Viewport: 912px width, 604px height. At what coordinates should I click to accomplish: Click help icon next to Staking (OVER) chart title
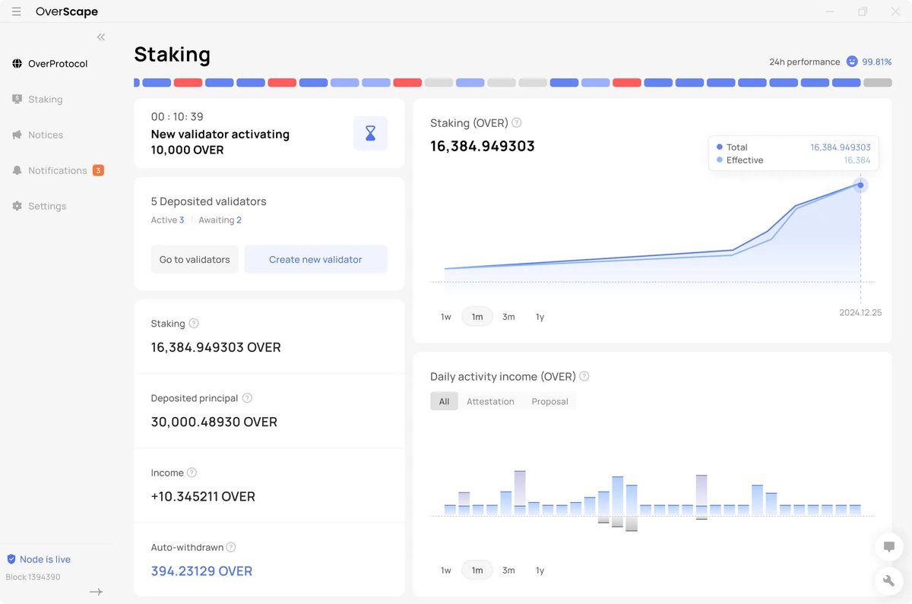coord(517,123)
